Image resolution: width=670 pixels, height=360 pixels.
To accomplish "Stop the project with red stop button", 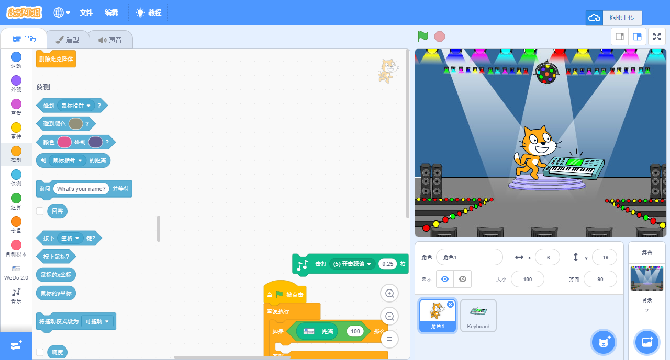I will point(440,37).
